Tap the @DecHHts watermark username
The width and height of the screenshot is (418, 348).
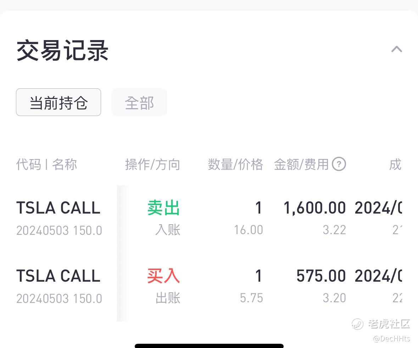391,339
